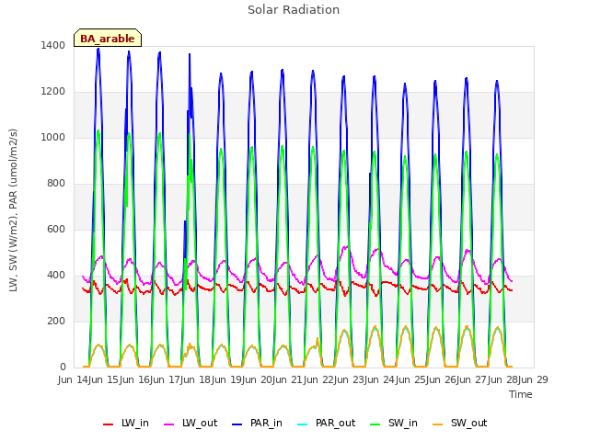Click the orange SW_out legend swatch
The image size is (589, 441).
pos(437,424)
